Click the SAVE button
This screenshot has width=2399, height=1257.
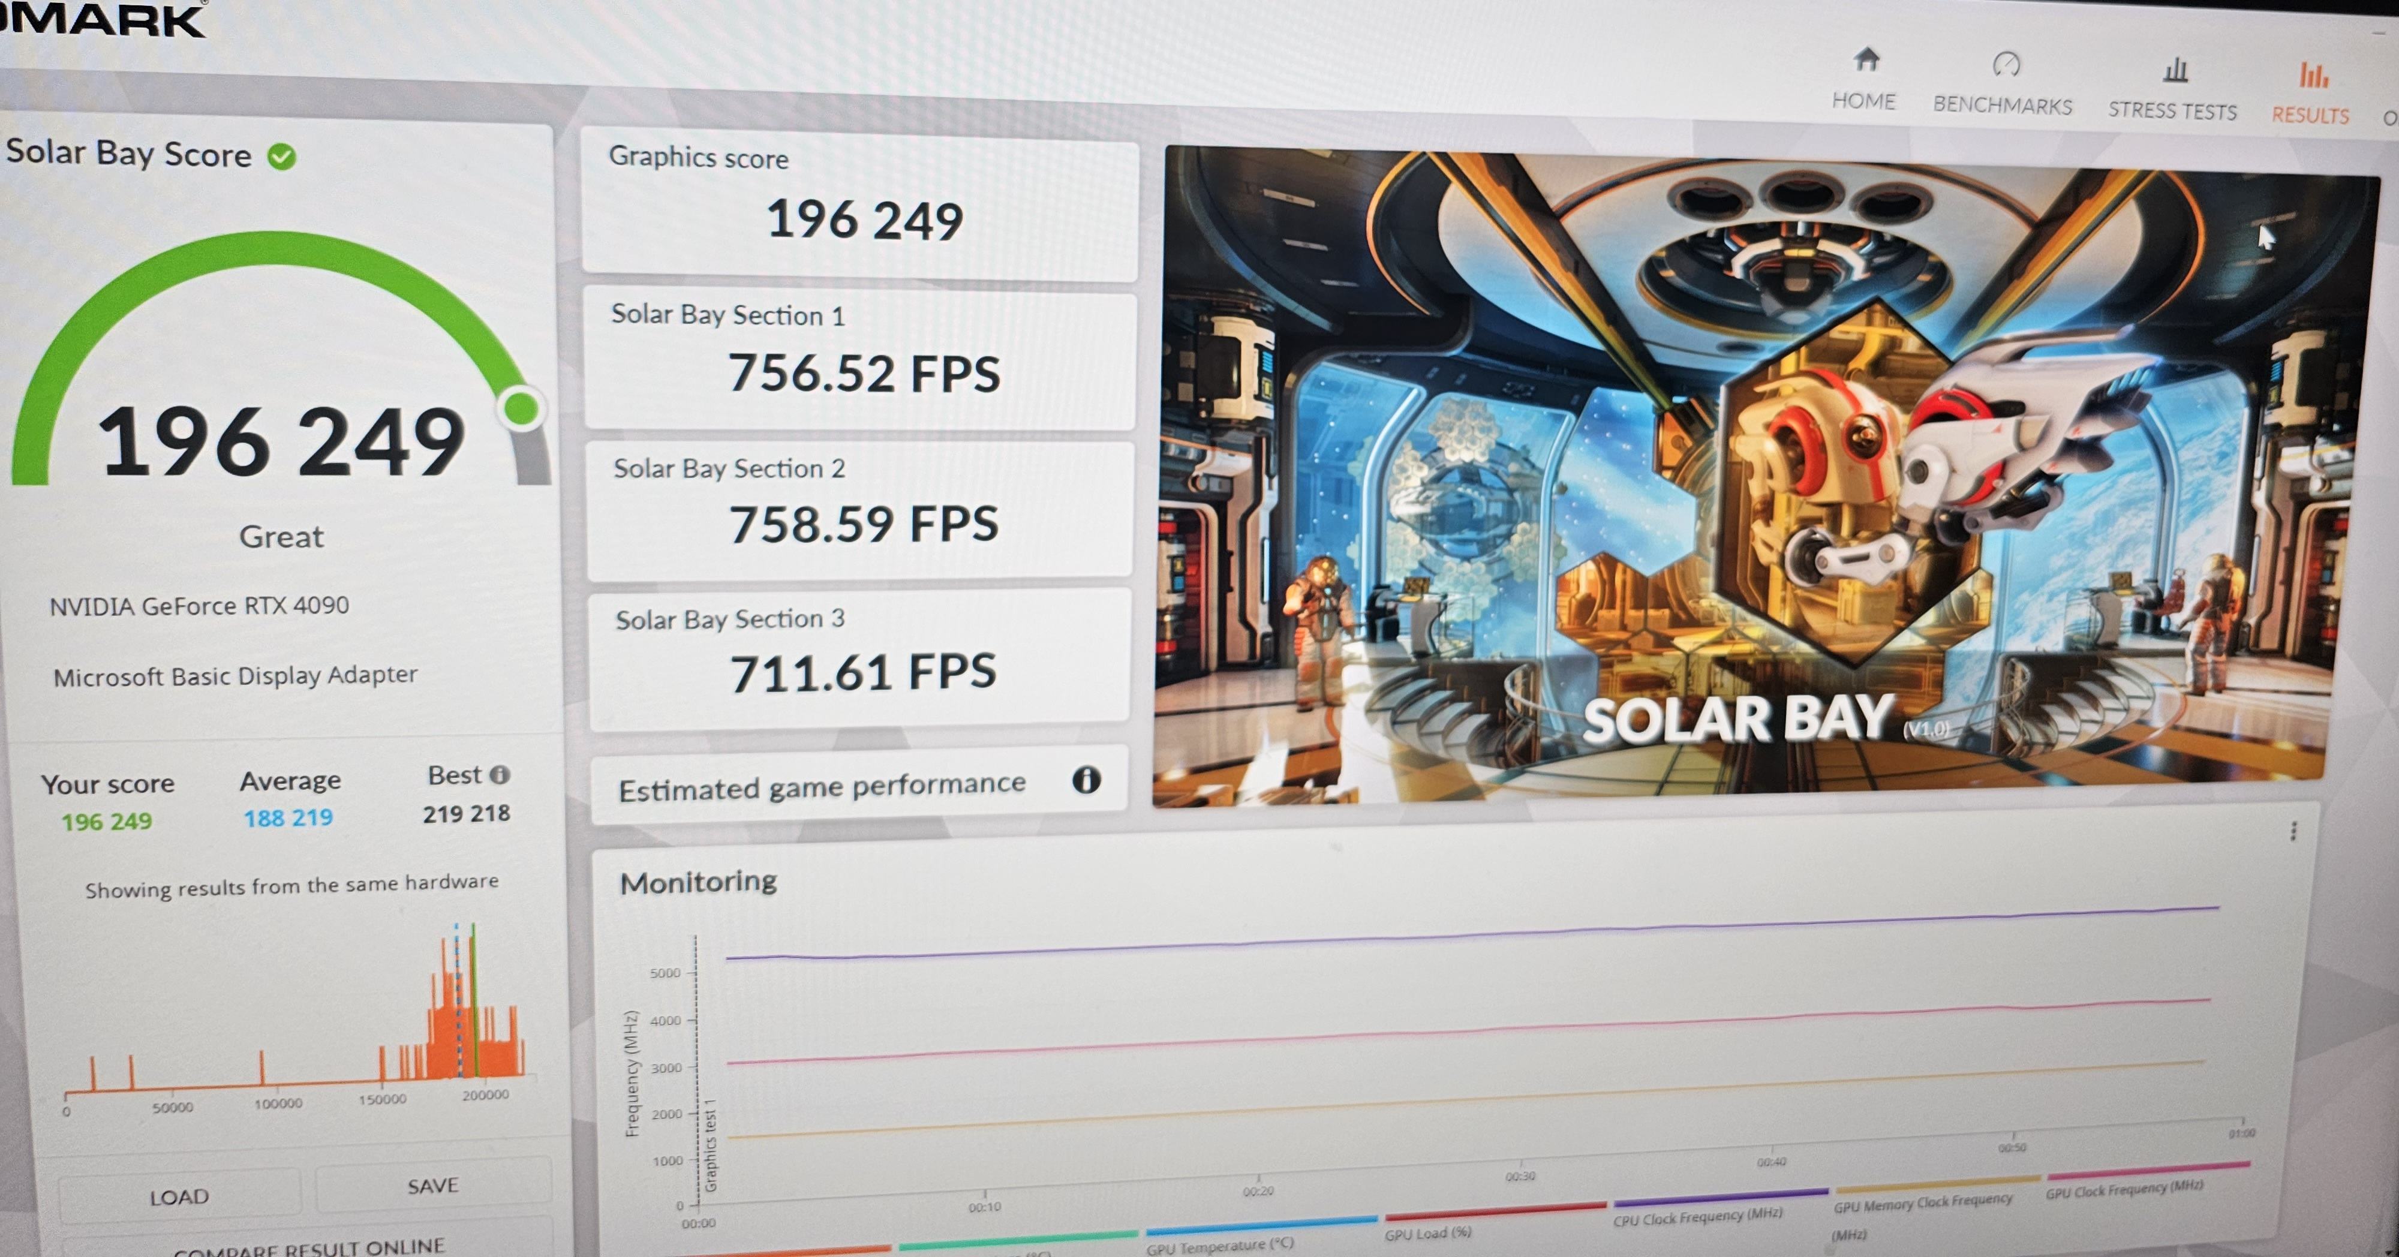point(433,1185)
